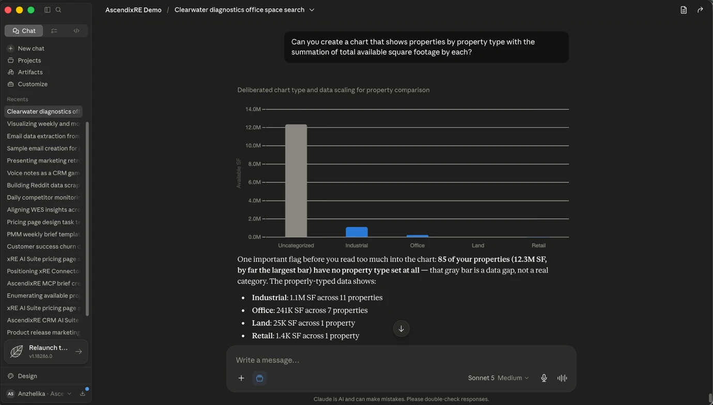The height and width of the screenshot is (405, 713).
Task: Relaunch to update the app
Action: click(x=46, y=352)
